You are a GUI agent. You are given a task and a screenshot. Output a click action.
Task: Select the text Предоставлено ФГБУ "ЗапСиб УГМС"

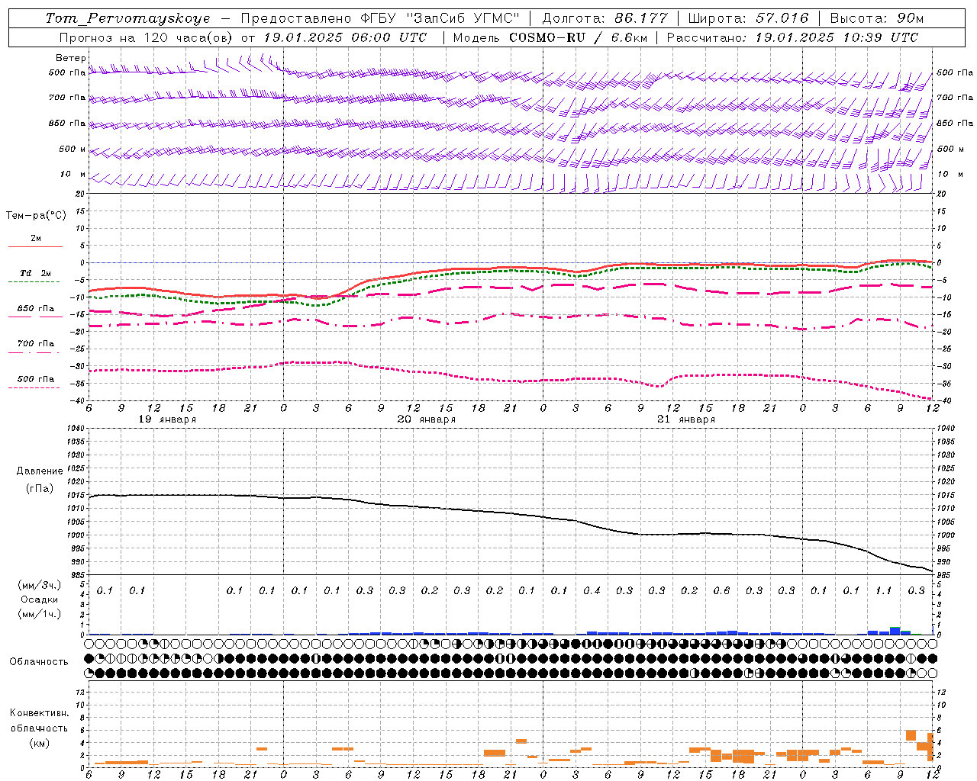point(379,18)
